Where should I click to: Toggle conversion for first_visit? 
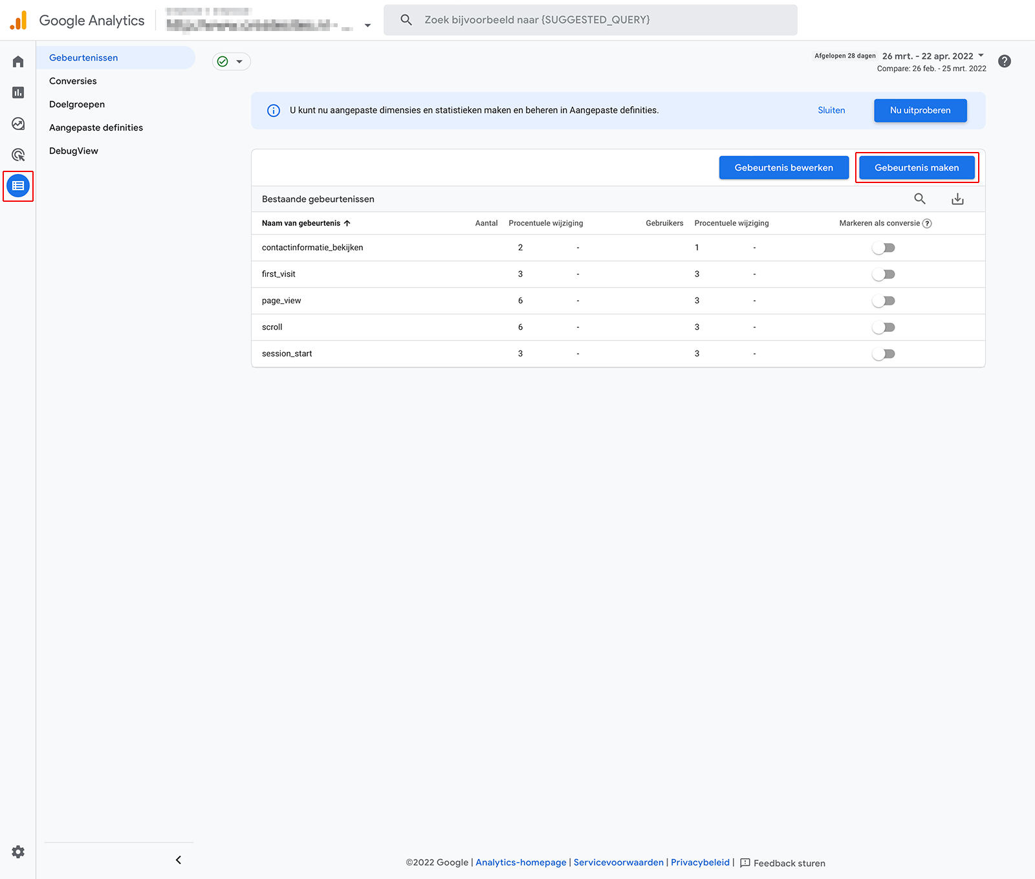[x=884, y=274]
